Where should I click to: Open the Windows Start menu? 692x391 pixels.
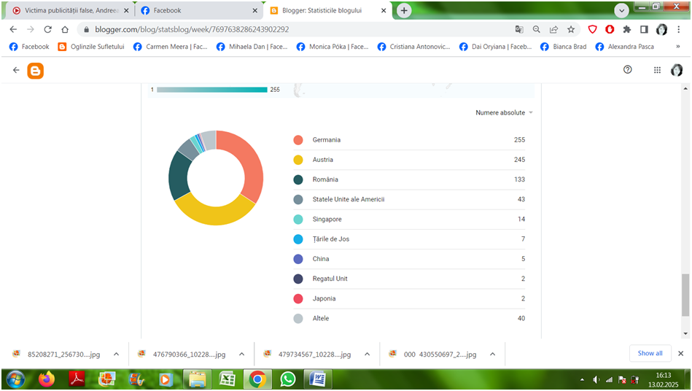(x=15, y=379)
